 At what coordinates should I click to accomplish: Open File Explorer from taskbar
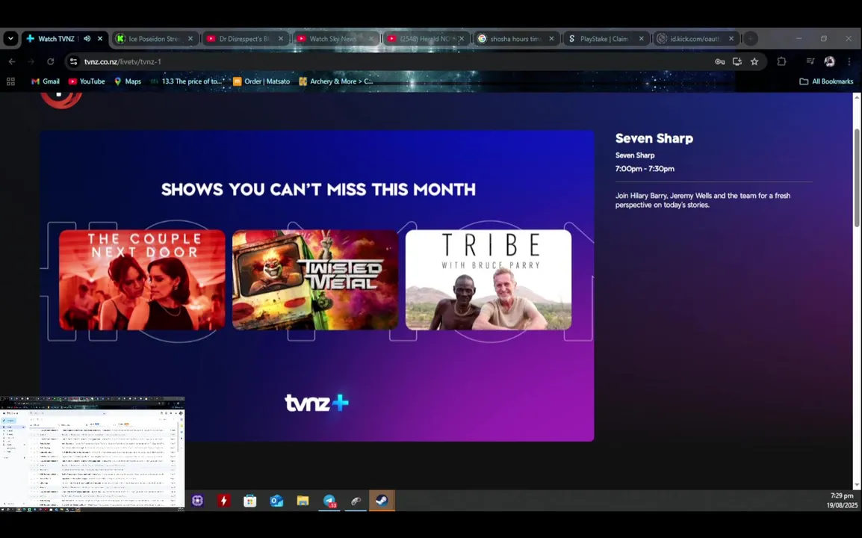tap(303, 501)
